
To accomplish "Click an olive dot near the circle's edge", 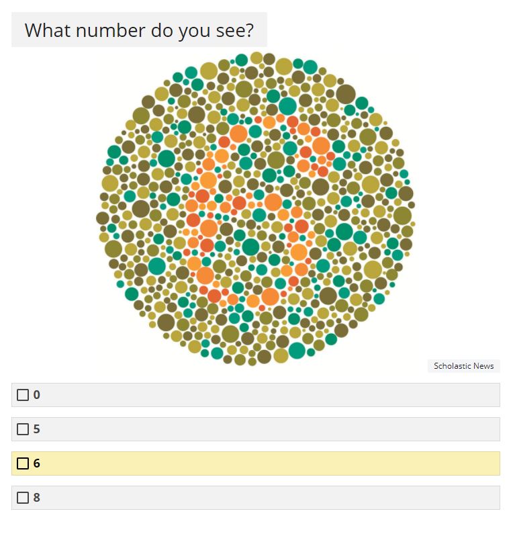I will (402, 216).
